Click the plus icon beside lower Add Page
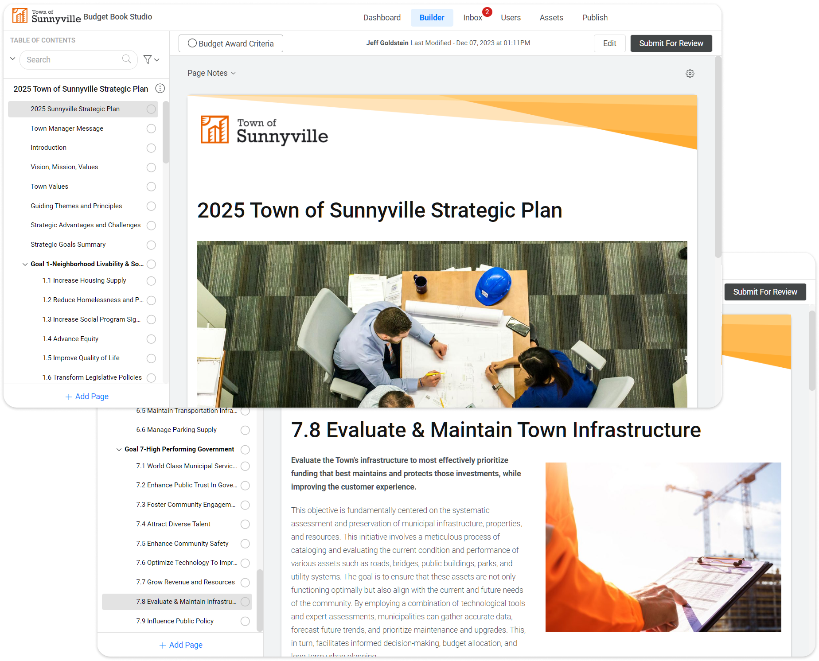Viewport: 819px width, 661px height. (x=163, y=645)
